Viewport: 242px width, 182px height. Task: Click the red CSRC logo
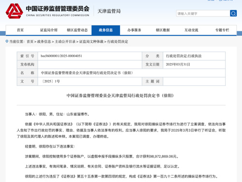14,11
